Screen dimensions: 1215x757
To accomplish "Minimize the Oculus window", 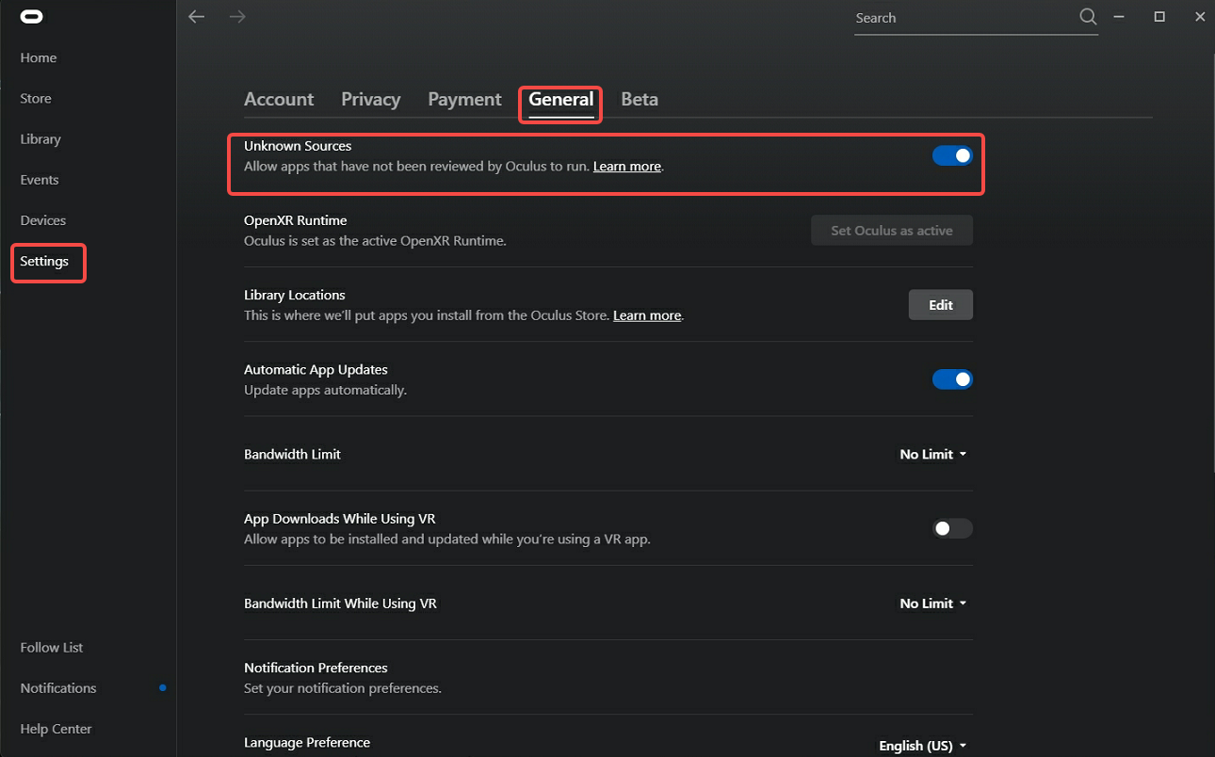I will (x=1119, y=17).
